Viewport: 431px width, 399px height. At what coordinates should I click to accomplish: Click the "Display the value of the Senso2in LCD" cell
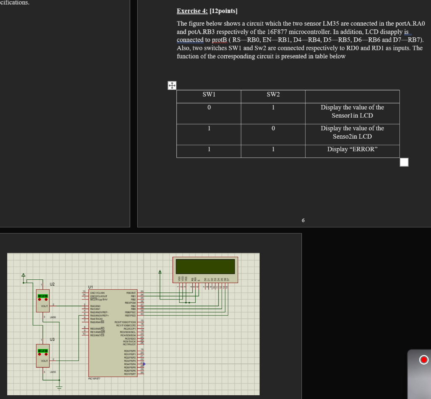(352, 134)
